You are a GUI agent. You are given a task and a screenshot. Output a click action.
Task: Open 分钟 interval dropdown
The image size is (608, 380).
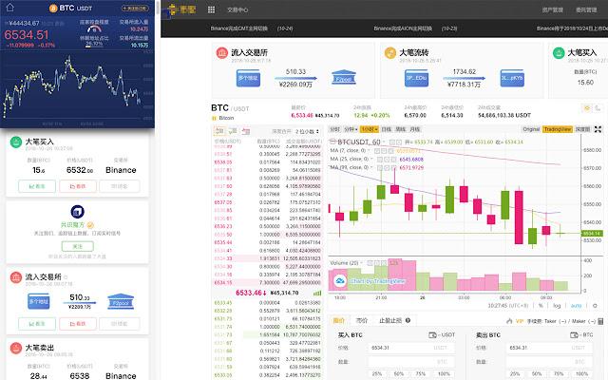(351, 129)
